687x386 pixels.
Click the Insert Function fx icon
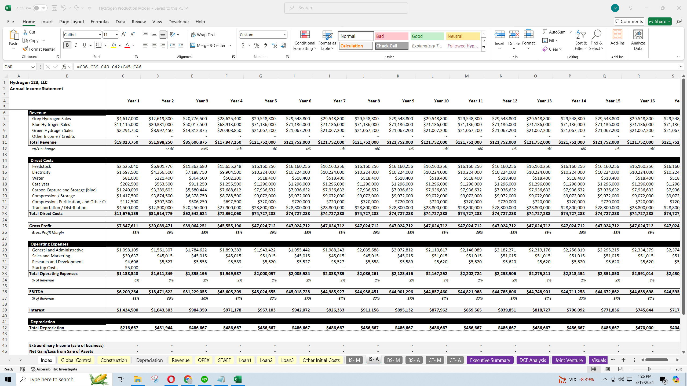pos(64,67)
